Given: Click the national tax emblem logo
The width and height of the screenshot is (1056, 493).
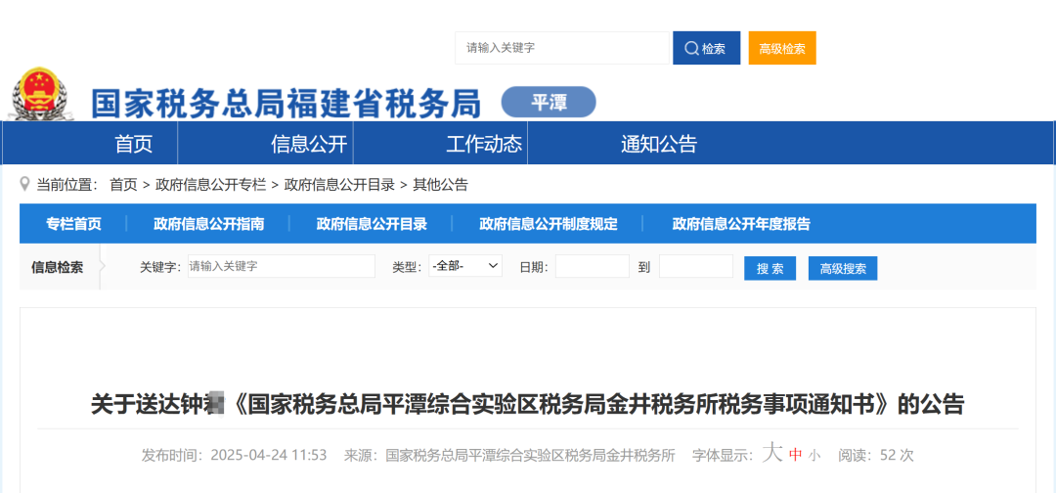Looking at the screenshot, I should click(41, 95).
